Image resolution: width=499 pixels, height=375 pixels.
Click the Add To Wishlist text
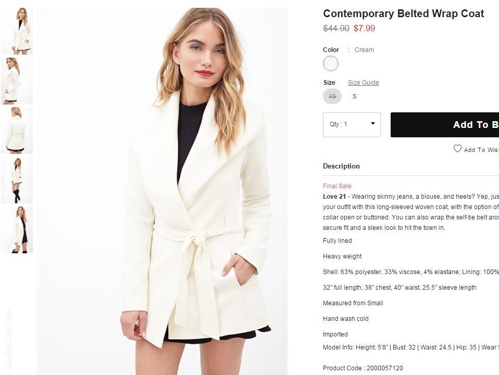[x=481, y=150]
